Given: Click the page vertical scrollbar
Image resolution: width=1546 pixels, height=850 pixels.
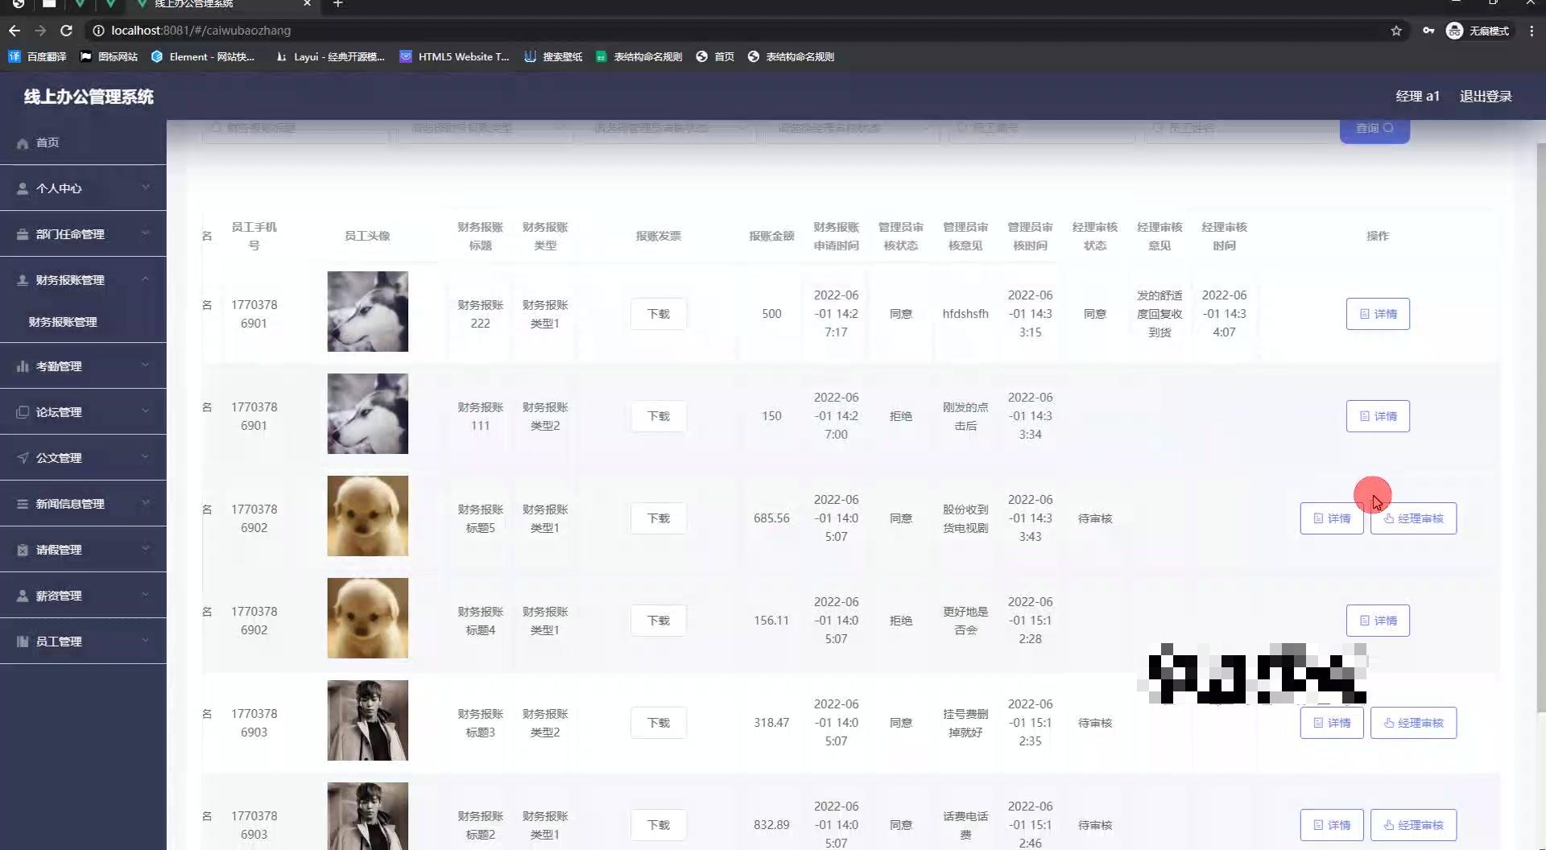Looking at the screenshot, I should coord(1540,427).
